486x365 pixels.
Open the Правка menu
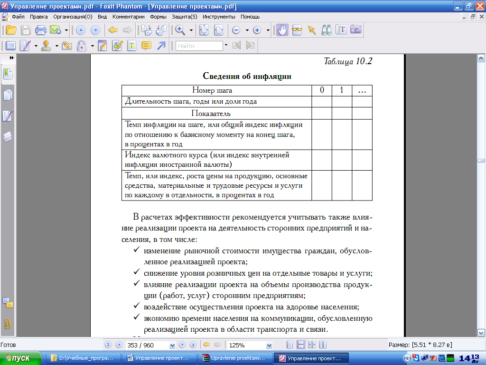[x=39, y=17]
